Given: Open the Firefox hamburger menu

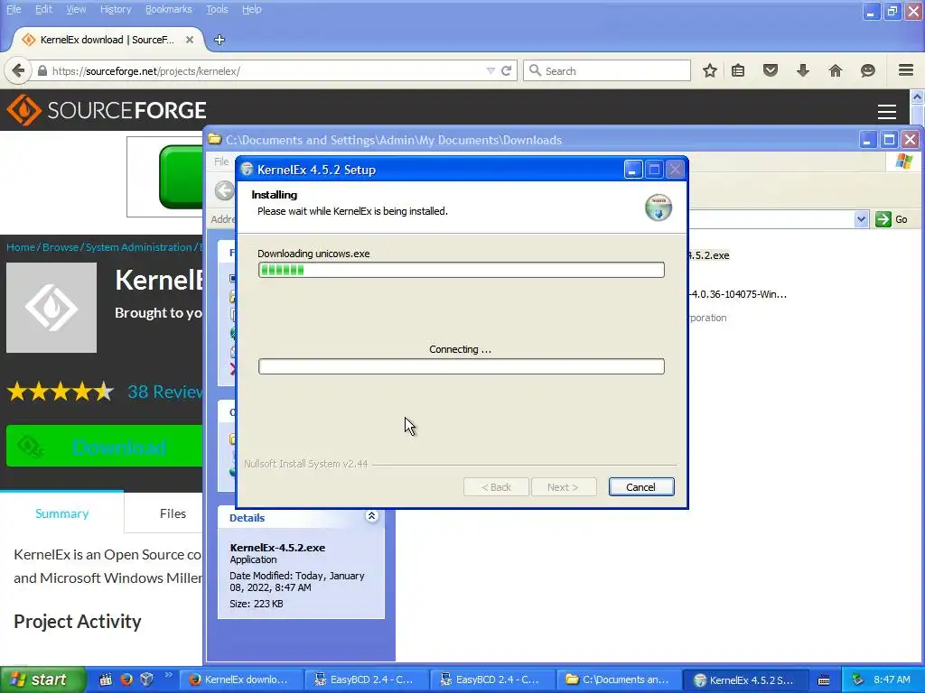Looking at the screenshot, I should click(x=906, y=70).
